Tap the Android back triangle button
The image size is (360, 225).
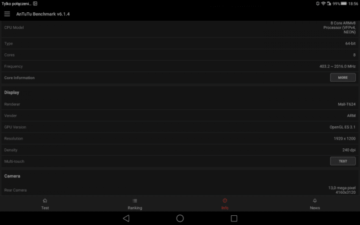[x=126, y=218]
